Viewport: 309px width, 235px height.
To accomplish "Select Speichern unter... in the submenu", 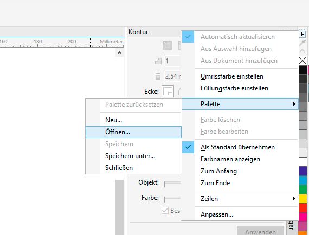I will click(x=133, y=156).
